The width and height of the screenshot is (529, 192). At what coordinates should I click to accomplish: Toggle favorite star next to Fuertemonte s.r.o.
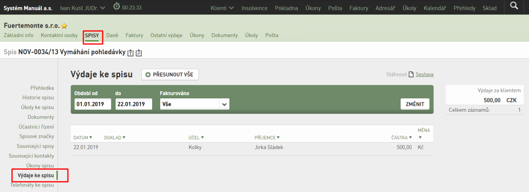pyautogui.click(x=64, y=26)
